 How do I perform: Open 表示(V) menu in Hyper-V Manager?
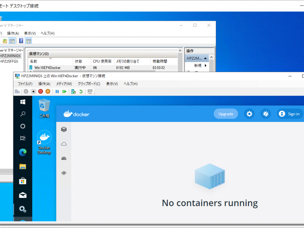30,34
